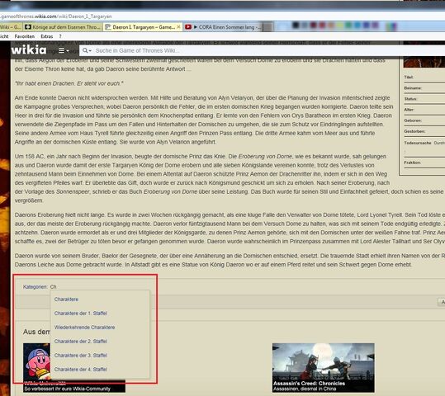Open the Favoriten menu

[25, 36]
